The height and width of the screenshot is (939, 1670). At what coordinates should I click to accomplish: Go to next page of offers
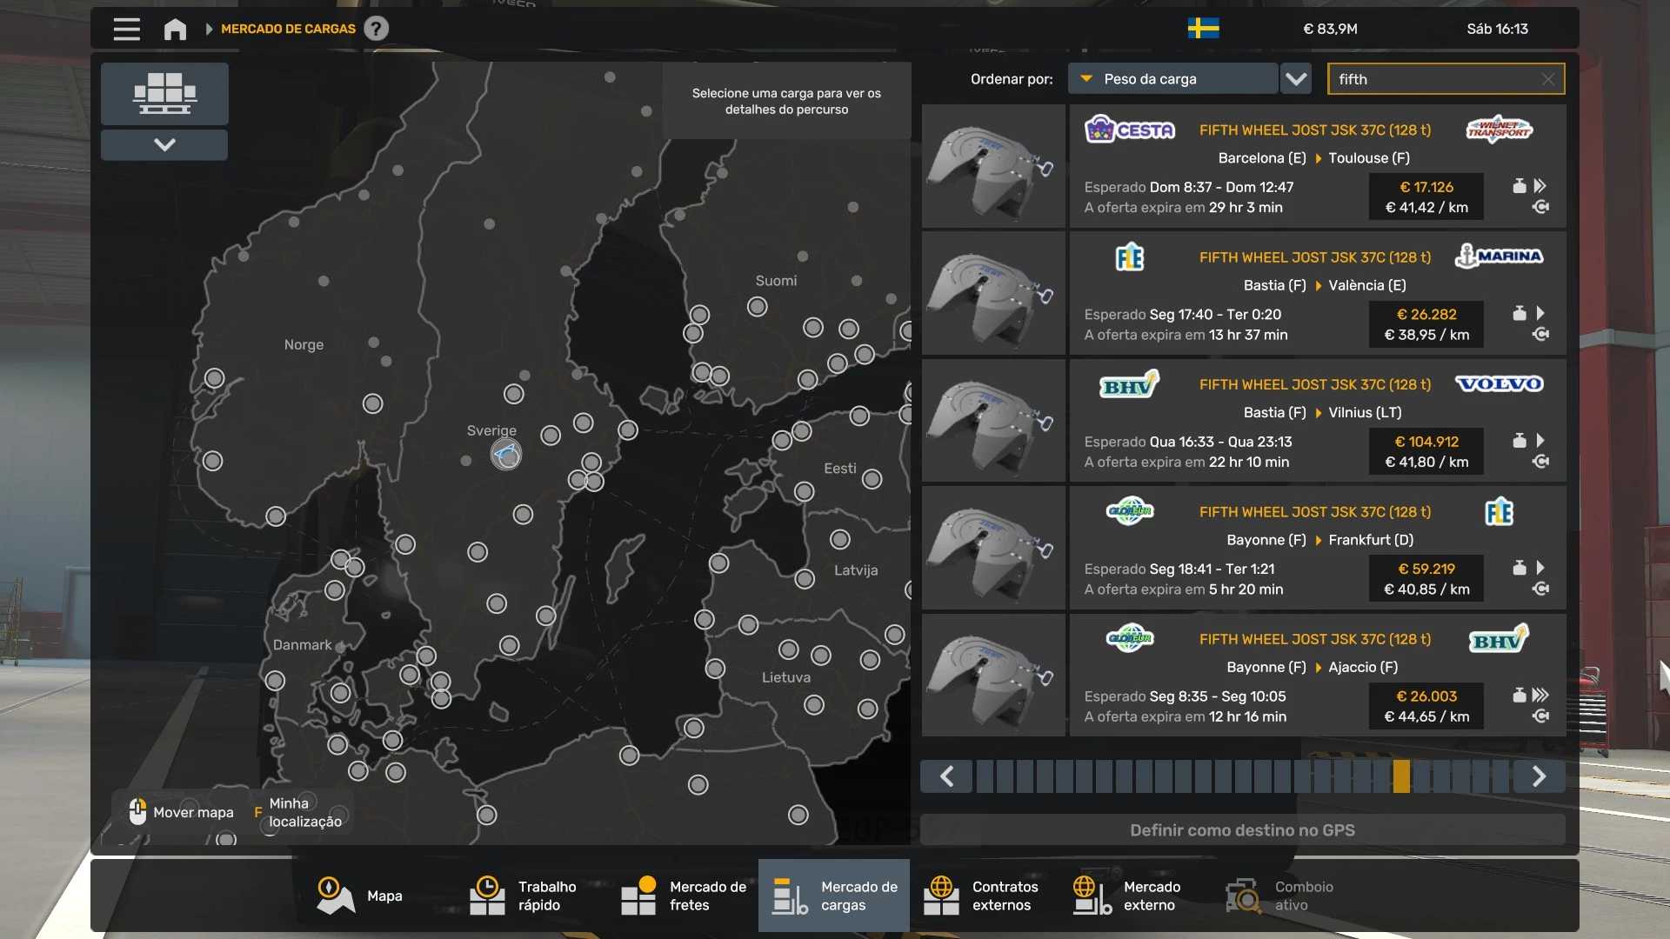pos(1539,776)
